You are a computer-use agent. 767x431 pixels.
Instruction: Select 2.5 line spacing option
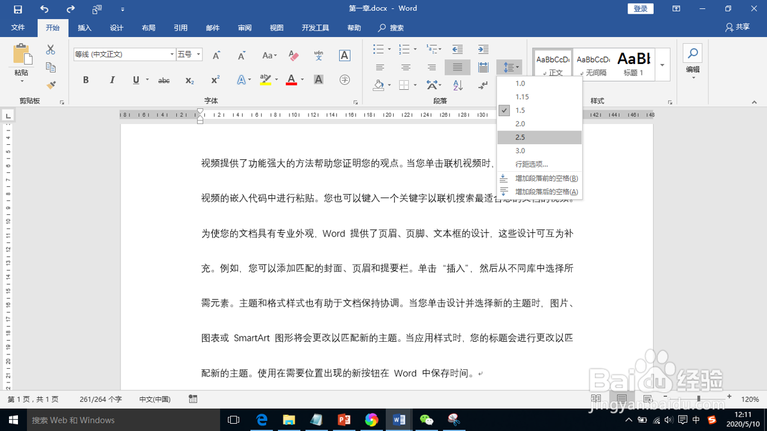pos(539,137)
